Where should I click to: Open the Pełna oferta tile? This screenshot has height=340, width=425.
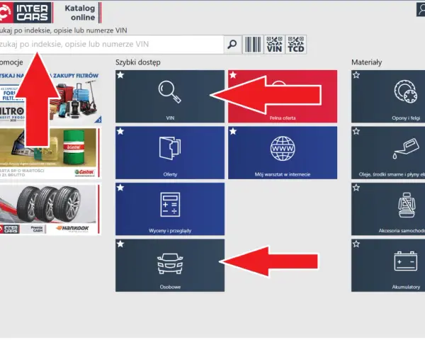click(283, 96)
